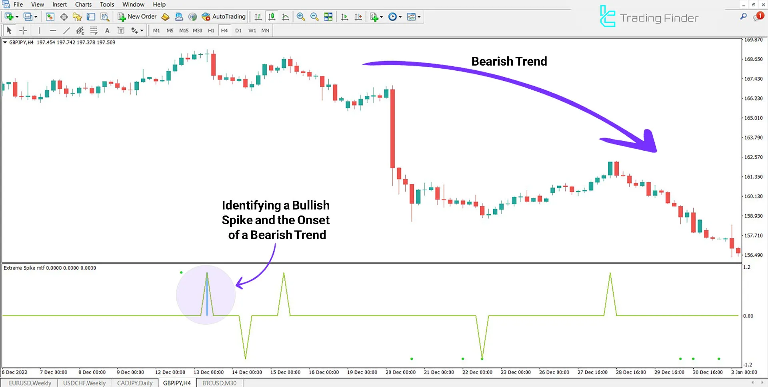
Task: Switch chart to candlestick display
Action: pos(272,16)
